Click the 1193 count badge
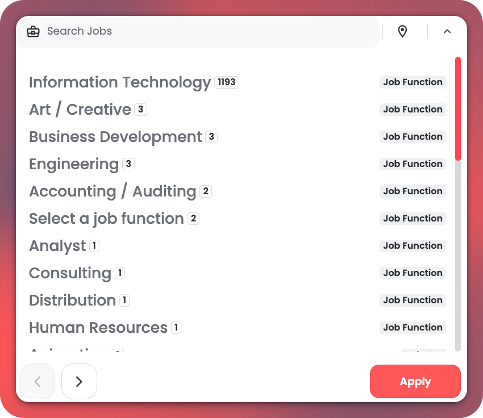Viewport: 483px width, 418px height. [226, 82]
